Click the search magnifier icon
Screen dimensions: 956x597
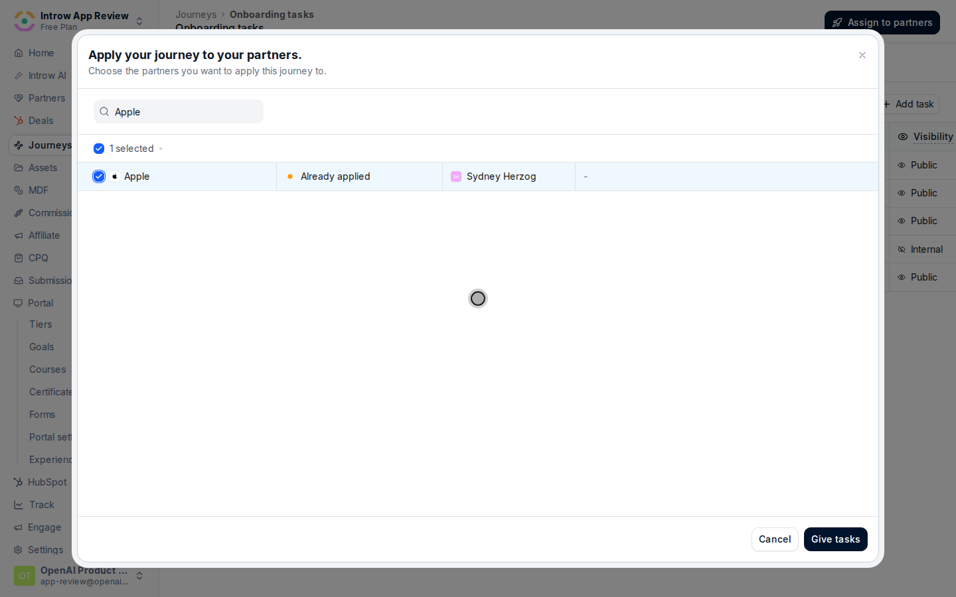point(104,111)
